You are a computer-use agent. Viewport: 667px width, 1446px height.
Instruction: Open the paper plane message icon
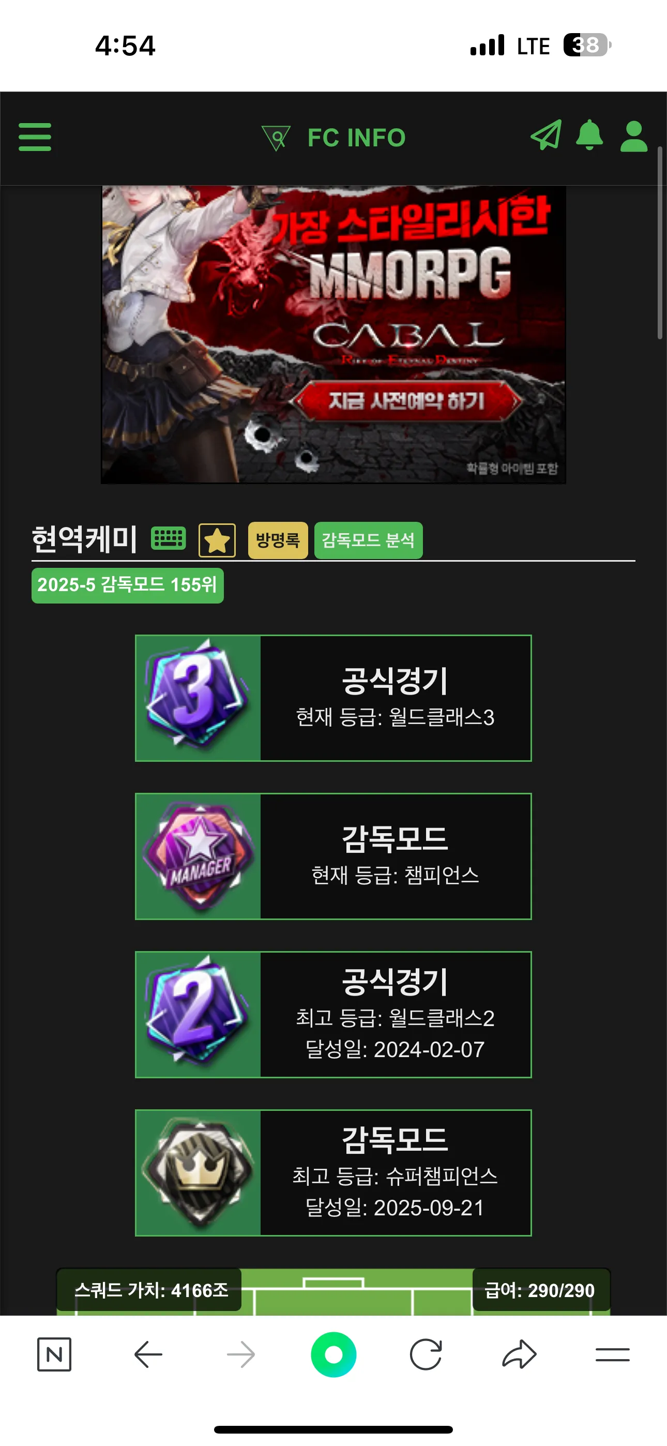click(547, 135)
